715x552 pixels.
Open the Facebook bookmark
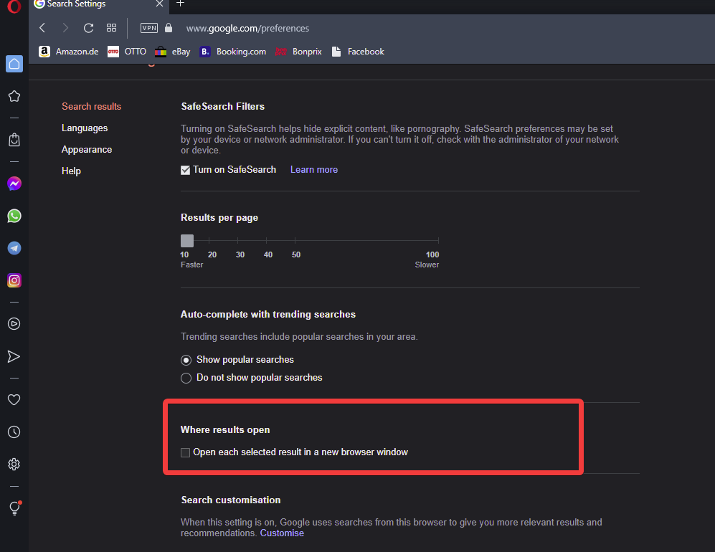[x=358, y=52]
